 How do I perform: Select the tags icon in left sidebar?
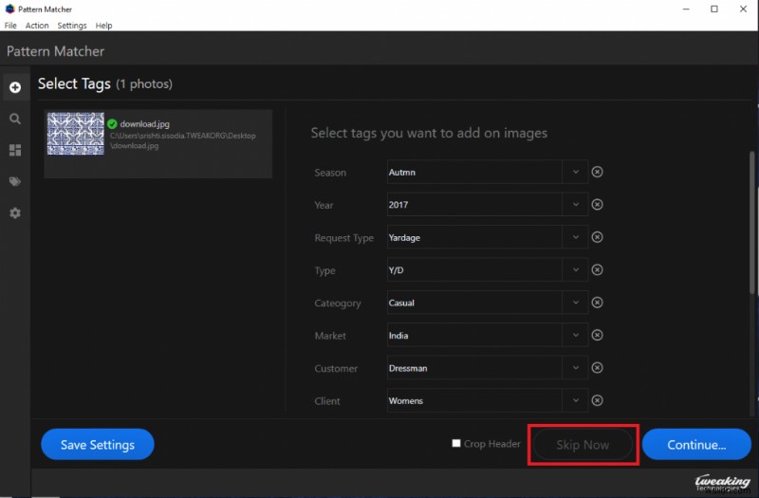[15, 181]
